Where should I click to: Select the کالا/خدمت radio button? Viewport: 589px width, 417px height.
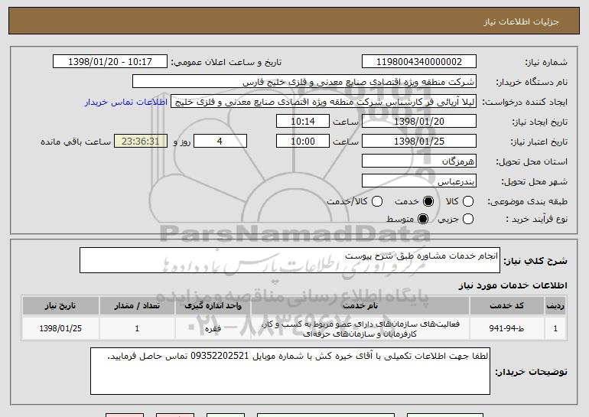pos(377,202)
